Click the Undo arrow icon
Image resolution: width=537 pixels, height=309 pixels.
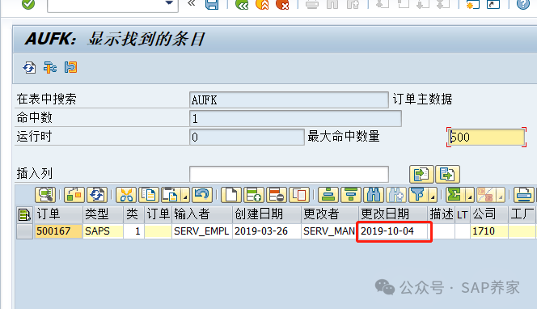click(202, 195)
